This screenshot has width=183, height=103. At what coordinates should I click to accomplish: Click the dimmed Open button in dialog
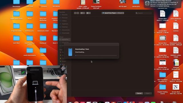pos(148,93)
